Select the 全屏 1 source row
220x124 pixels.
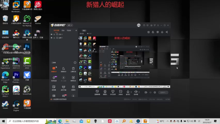(x=64, y=38)
